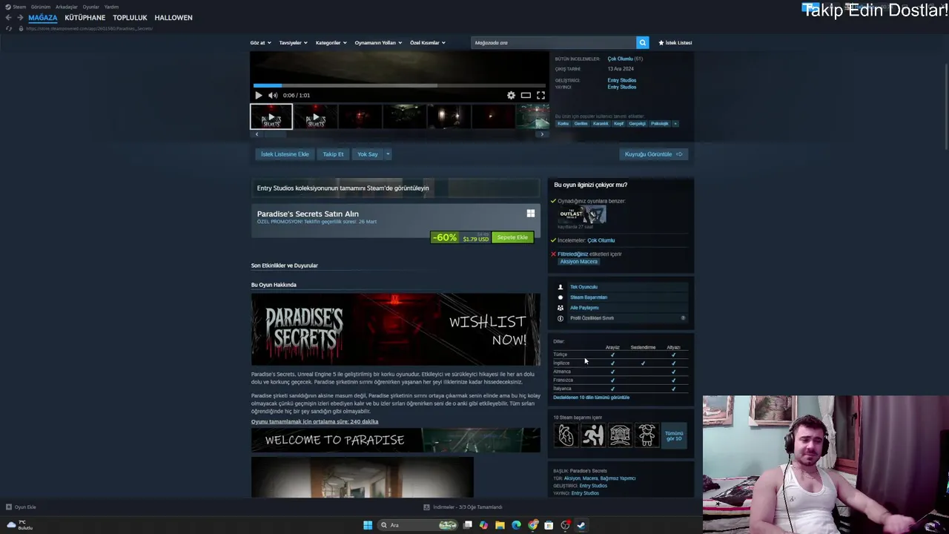Viewport: 949px width, 534px height.
Task: Select the second trailer thumbnail
Action: [316, 117]
